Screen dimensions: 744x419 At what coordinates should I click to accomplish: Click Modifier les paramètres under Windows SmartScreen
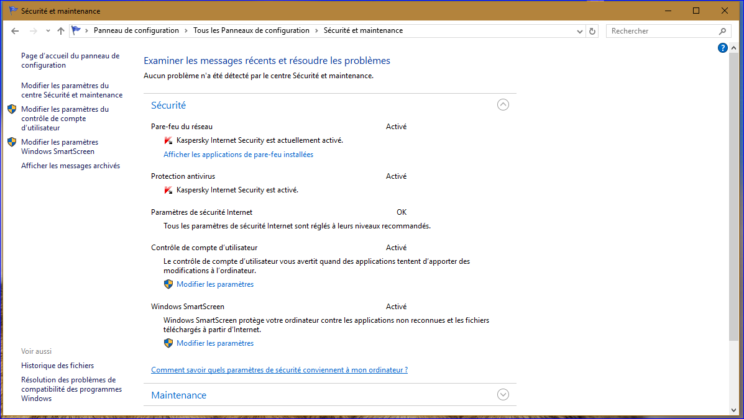click(215, 343)
